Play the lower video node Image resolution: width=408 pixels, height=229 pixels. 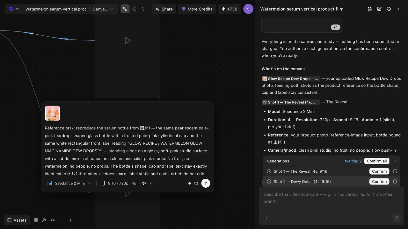point(127,194)
